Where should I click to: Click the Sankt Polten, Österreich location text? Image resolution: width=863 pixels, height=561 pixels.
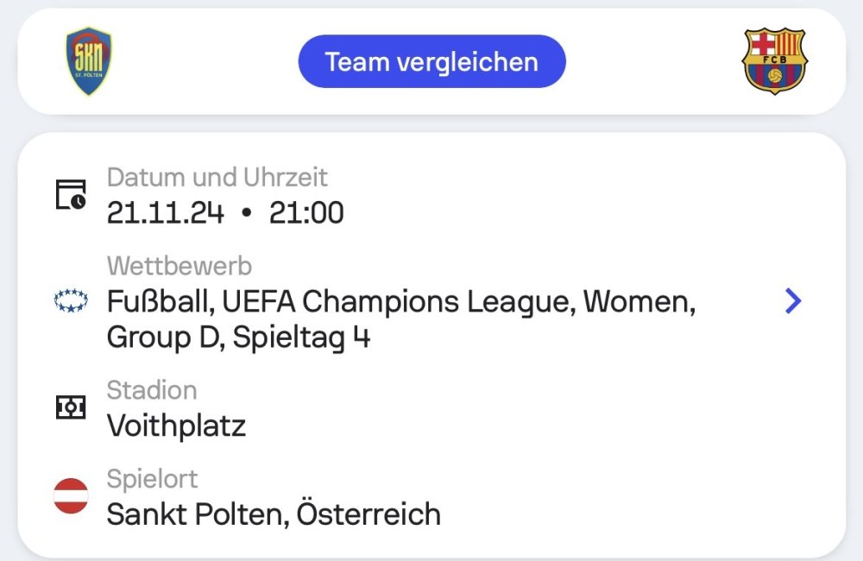[274, 514]
